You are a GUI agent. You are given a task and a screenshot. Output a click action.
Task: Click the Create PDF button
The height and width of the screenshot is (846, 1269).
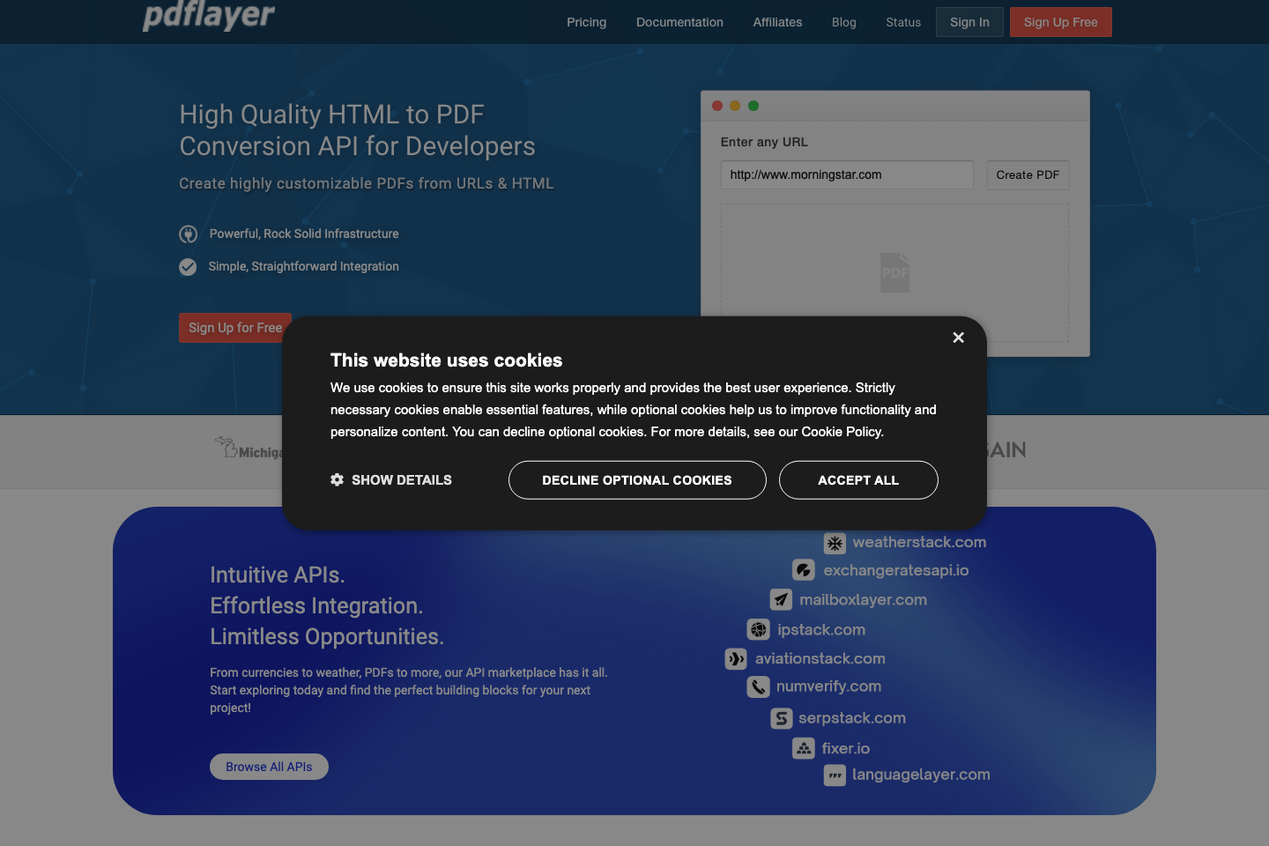[1028, 174]
